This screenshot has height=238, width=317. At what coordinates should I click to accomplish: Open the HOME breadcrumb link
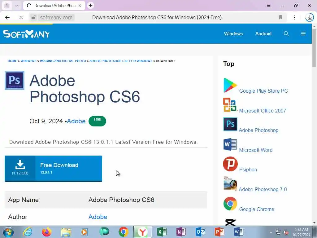click(x=12, y=61)
